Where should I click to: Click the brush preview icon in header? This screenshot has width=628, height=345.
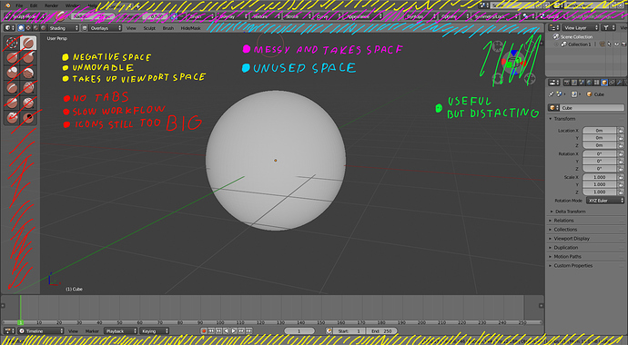coord(61,16)
